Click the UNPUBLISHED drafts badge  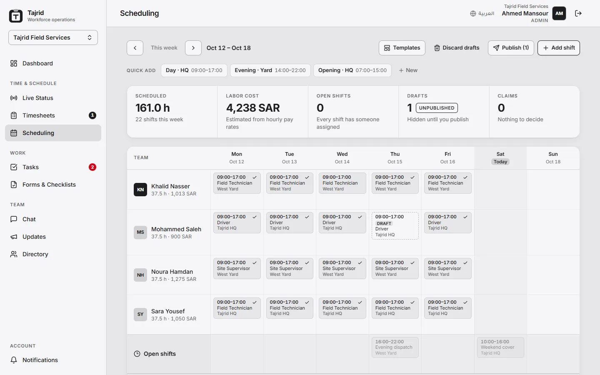click(437, 108)
